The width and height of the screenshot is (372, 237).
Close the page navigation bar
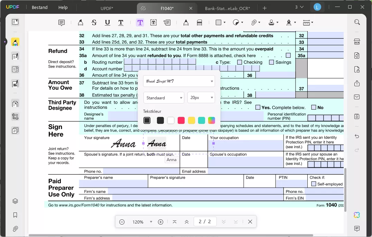(x=250, y=221)
